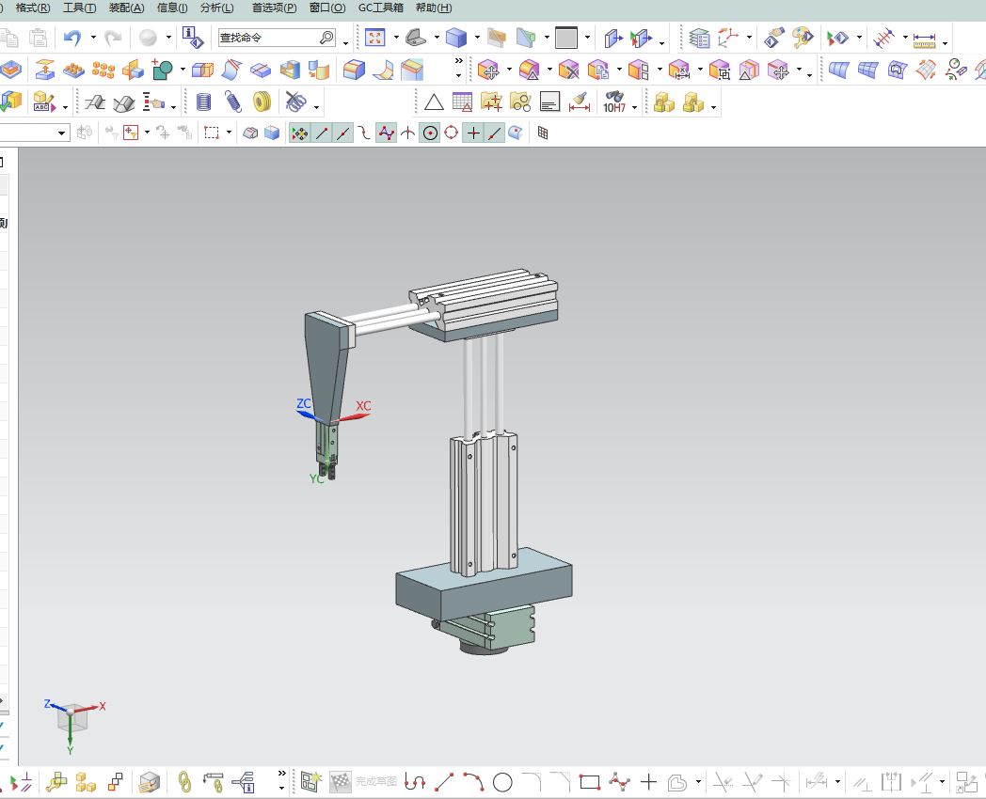Open the 格式(R) menu
986x799 pixels.
[33, 8]
